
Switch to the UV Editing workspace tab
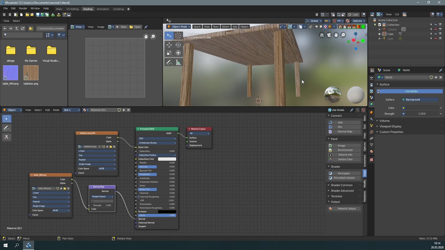pos(72,9)
